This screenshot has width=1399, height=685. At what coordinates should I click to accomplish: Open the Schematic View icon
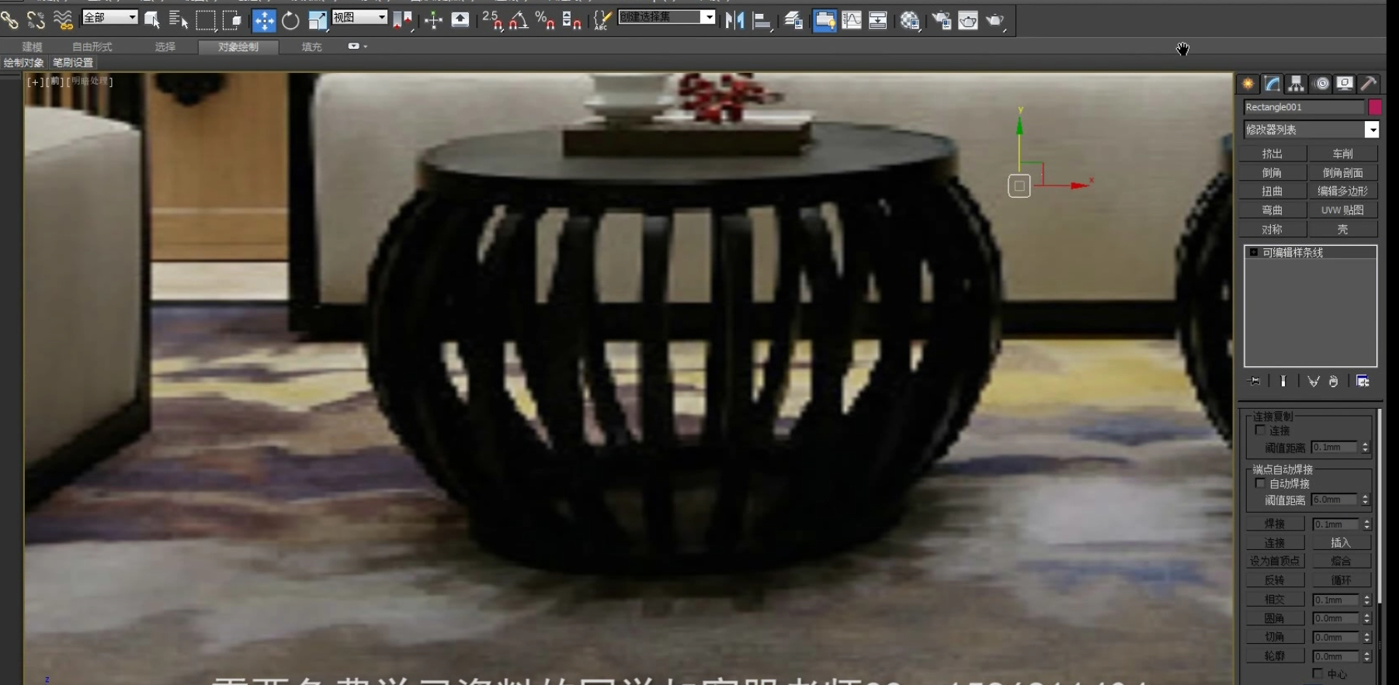tap(878, 20)
